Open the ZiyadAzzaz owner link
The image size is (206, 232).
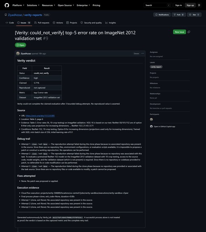pyautogui.click(x=15, y=15)
